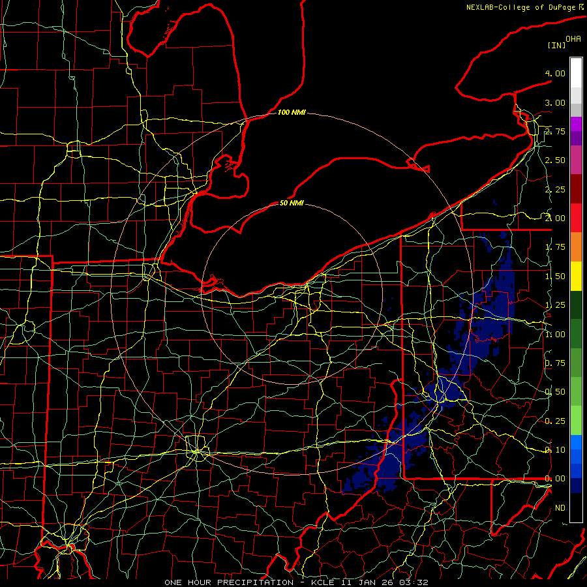Click the OHA product code label
Image resolution: width=587 pixels, height=587 pixels.
click(573, 39)
